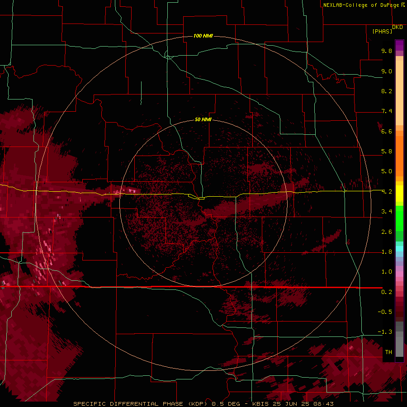Click the 1.0 value on the scale
The width and height of the screenshot is (407, 407).
click(x=387, y=272)
